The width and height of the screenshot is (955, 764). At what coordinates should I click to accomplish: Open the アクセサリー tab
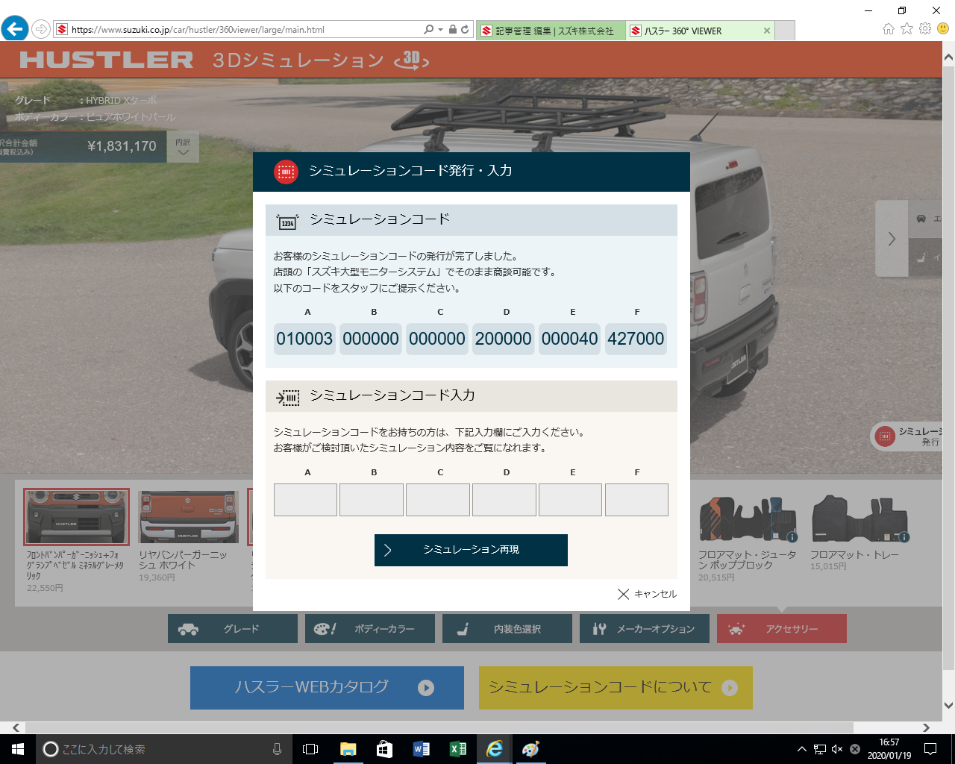coord(782,629)
